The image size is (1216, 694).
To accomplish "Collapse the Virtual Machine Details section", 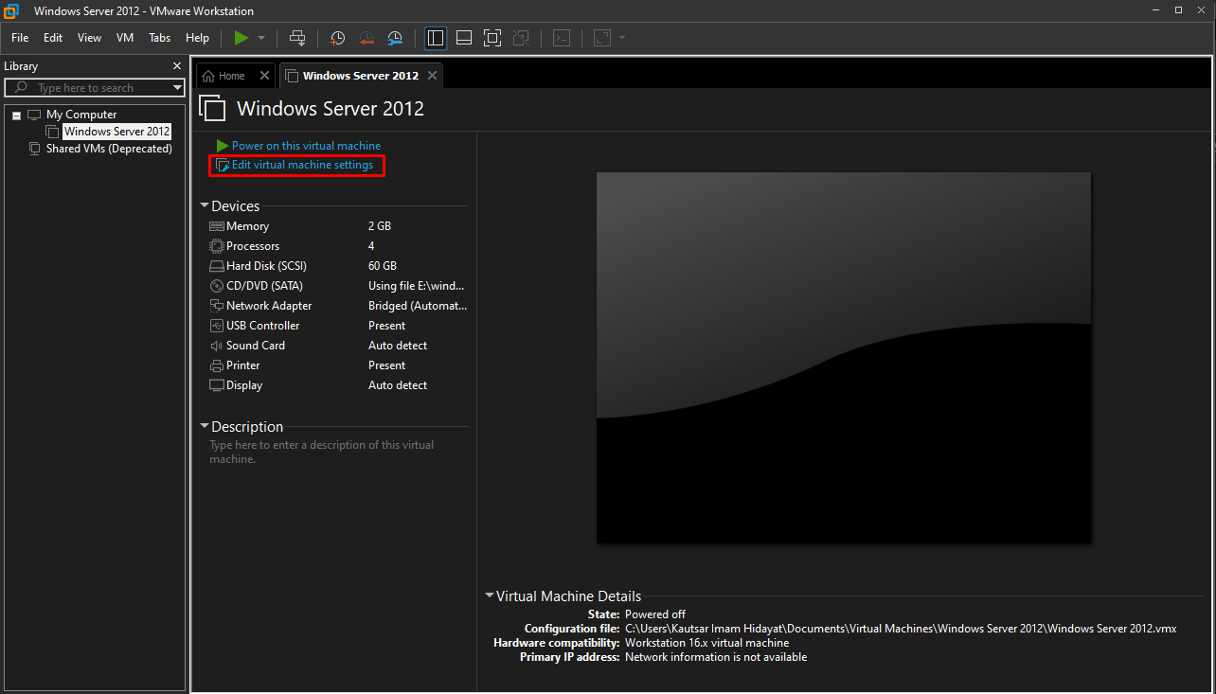I will 489,596.
